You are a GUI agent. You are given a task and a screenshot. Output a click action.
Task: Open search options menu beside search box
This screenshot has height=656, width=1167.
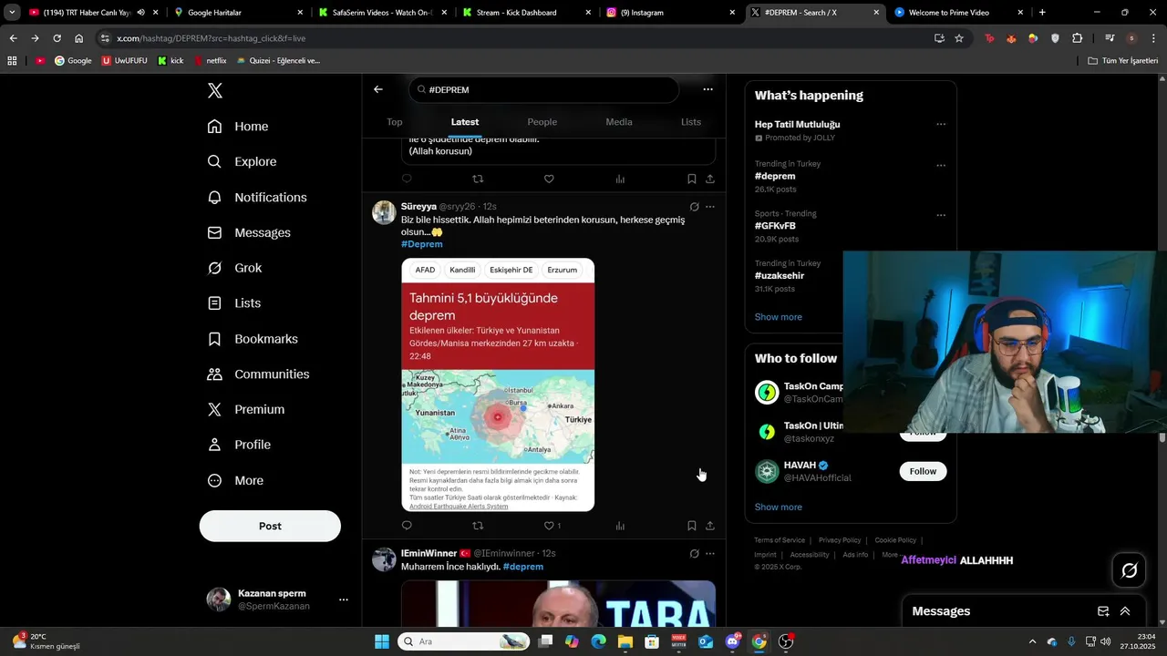[707, 89]
